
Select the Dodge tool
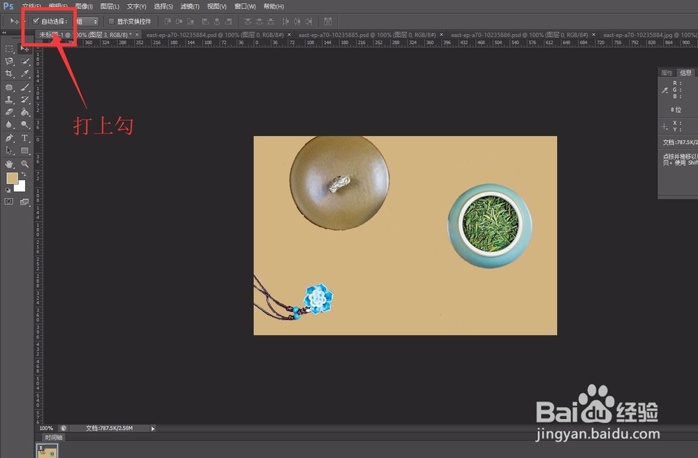click(24, 125)
